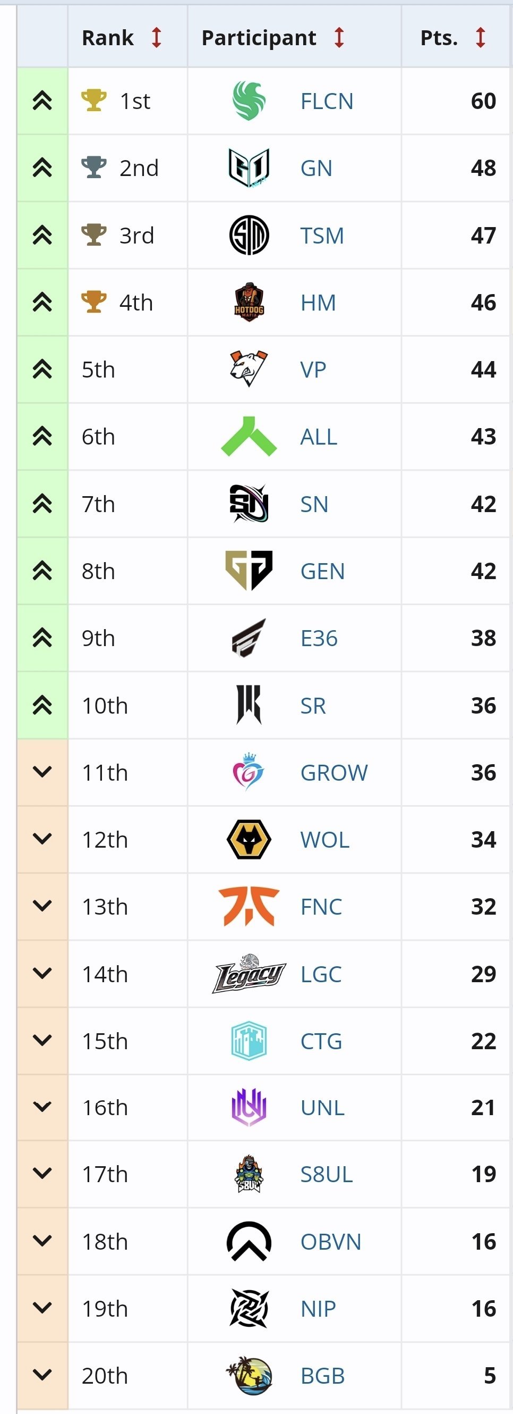
Task: Click the Fnatic orange logo
Action: point(249,906)
